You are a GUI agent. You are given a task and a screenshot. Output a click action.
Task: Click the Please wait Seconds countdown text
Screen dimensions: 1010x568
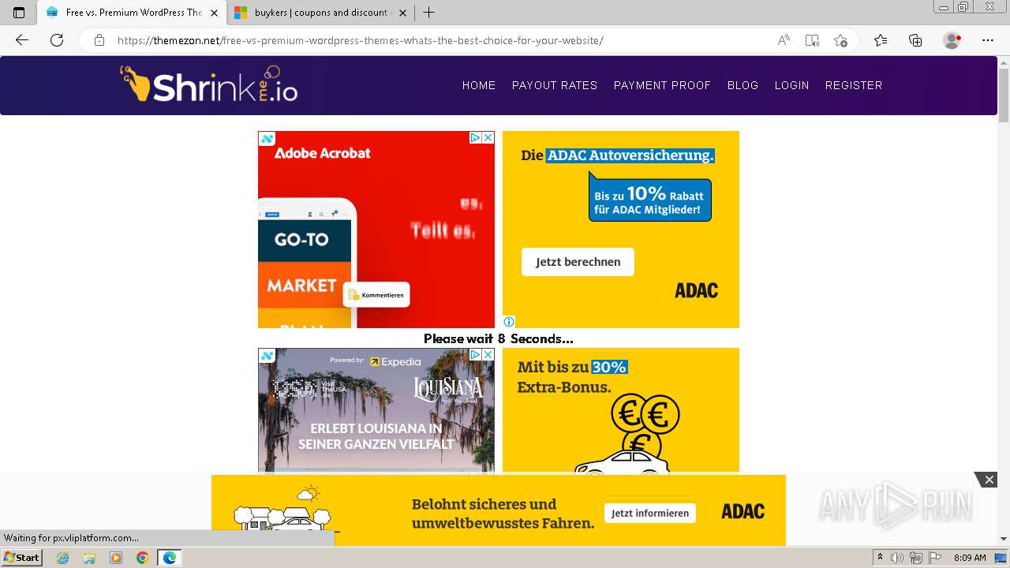499,338
